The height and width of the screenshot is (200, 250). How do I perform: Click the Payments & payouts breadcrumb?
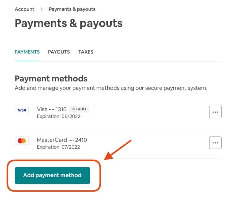(72, 9)
